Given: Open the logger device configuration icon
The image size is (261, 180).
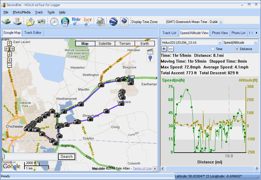Looking at the screenshot, I should point(17,22).
